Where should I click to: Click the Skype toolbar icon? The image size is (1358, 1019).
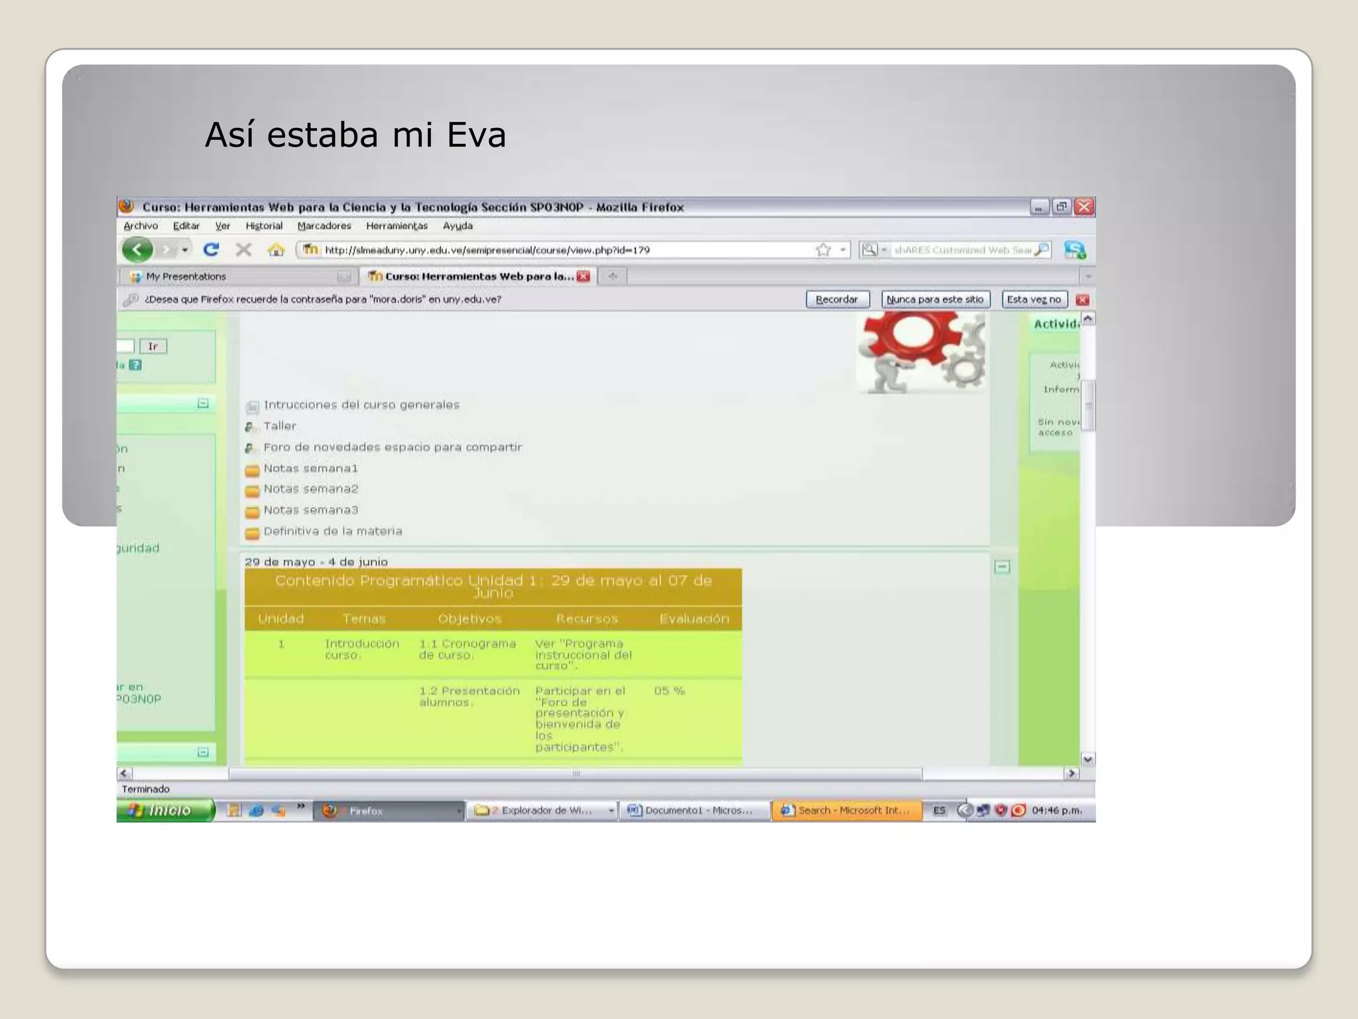1074,249
